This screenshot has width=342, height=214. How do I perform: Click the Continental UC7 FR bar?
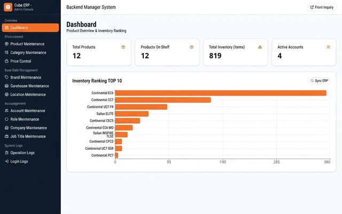coord(141,107)
